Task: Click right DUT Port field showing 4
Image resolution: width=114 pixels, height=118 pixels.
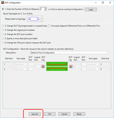Action: tap(83, 69)
